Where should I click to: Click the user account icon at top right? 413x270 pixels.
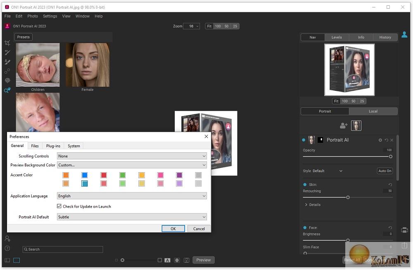pos(404,35)
